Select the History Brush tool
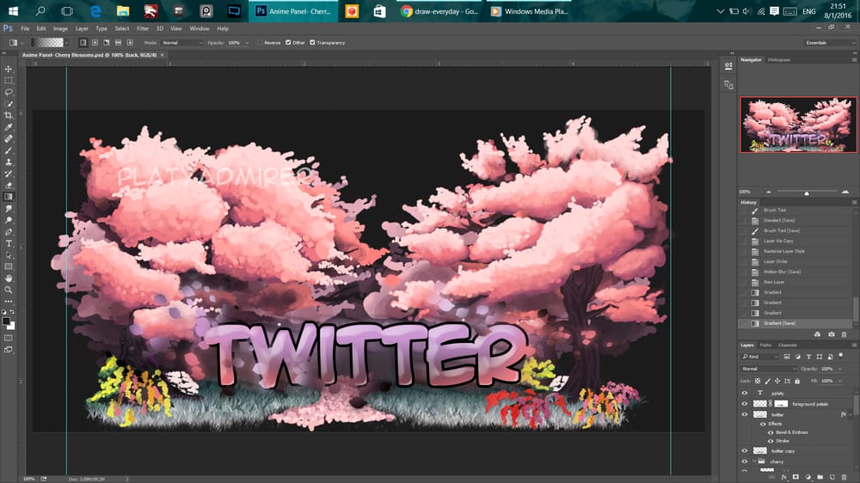Image resolution: width=860 pixels, height=483 pixels. pyautogui.click(x=9, y=174)
